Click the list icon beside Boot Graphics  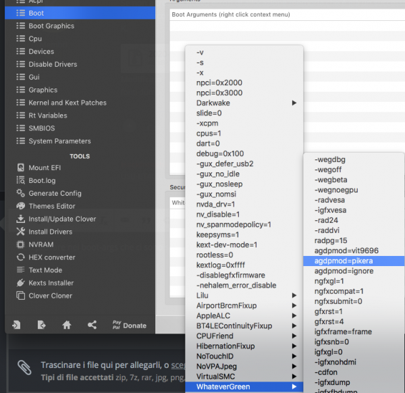click(x=21, y=26)
